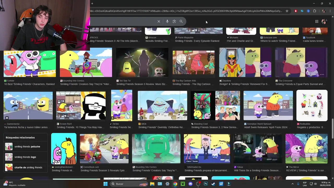Open the blue 7TV extension icon
The width and height of the screenshot is (334, 188).
[x=302, y=11]
